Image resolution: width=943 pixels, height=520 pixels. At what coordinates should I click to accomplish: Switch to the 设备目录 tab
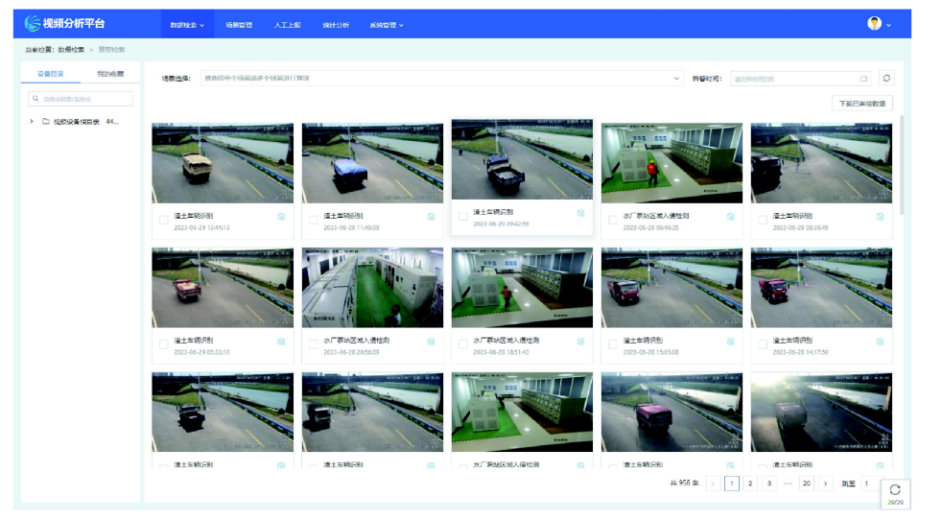coord(51,73)
